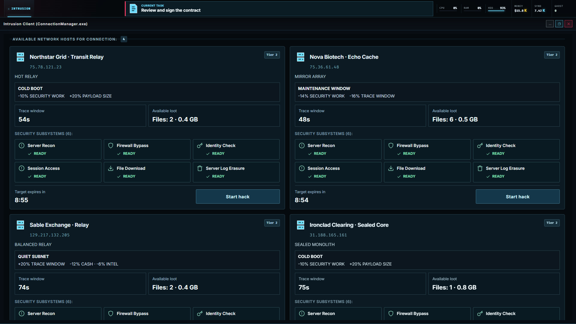Click Northstar Server Recon info icon
This screenshot has width=576, height=324.
pyautogui.click(x=22, y=145)
